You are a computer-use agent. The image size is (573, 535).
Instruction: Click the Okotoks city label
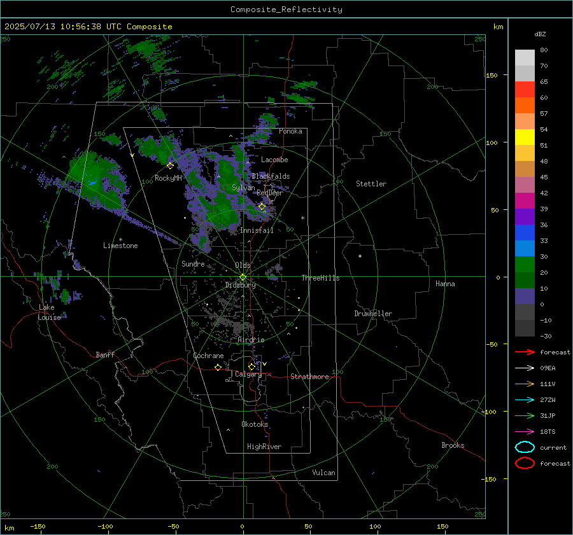coord(255,424)
